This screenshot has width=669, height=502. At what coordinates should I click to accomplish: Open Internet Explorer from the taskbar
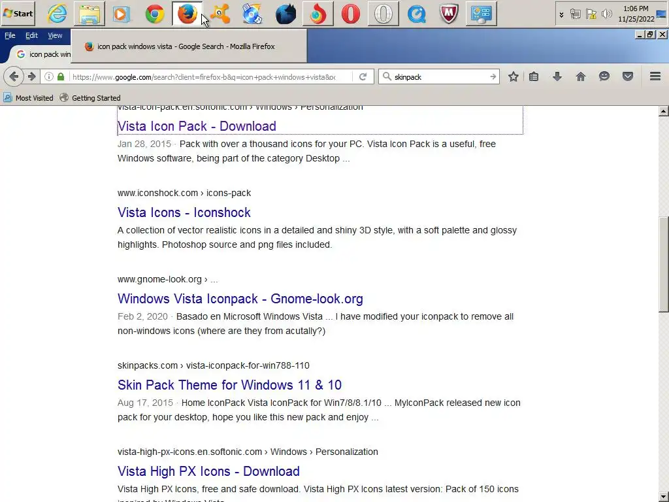pos(57,14)
